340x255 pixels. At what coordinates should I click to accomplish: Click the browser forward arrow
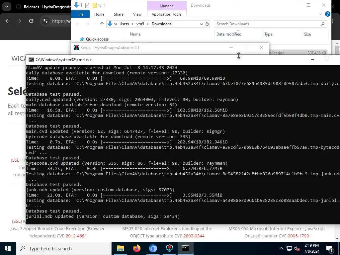(x=19, y=21)
